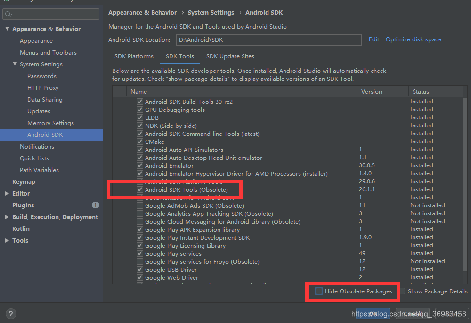This screenshot has height=323, width=471.
Task: Click the help question mark icon
Action: 11,314
